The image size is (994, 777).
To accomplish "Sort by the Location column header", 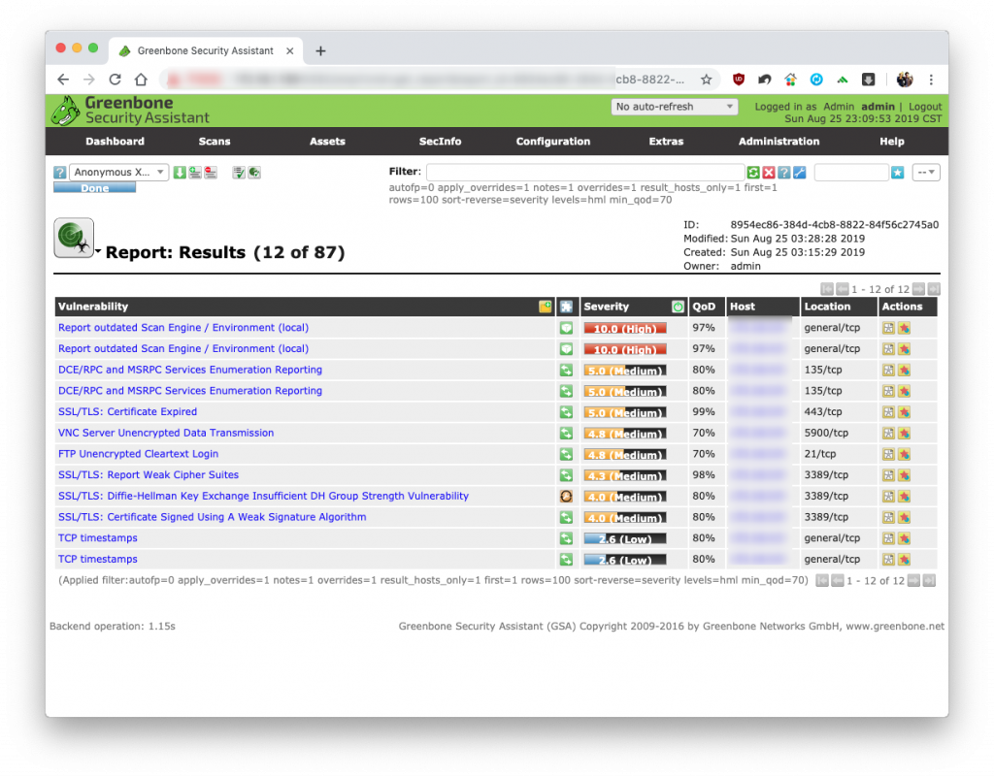I will click(x=827, y=307).
